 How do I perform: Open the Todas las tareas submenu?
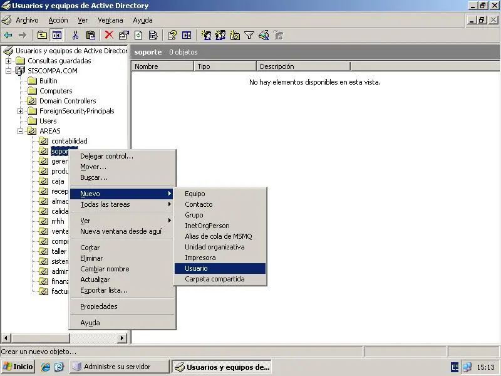122,204
